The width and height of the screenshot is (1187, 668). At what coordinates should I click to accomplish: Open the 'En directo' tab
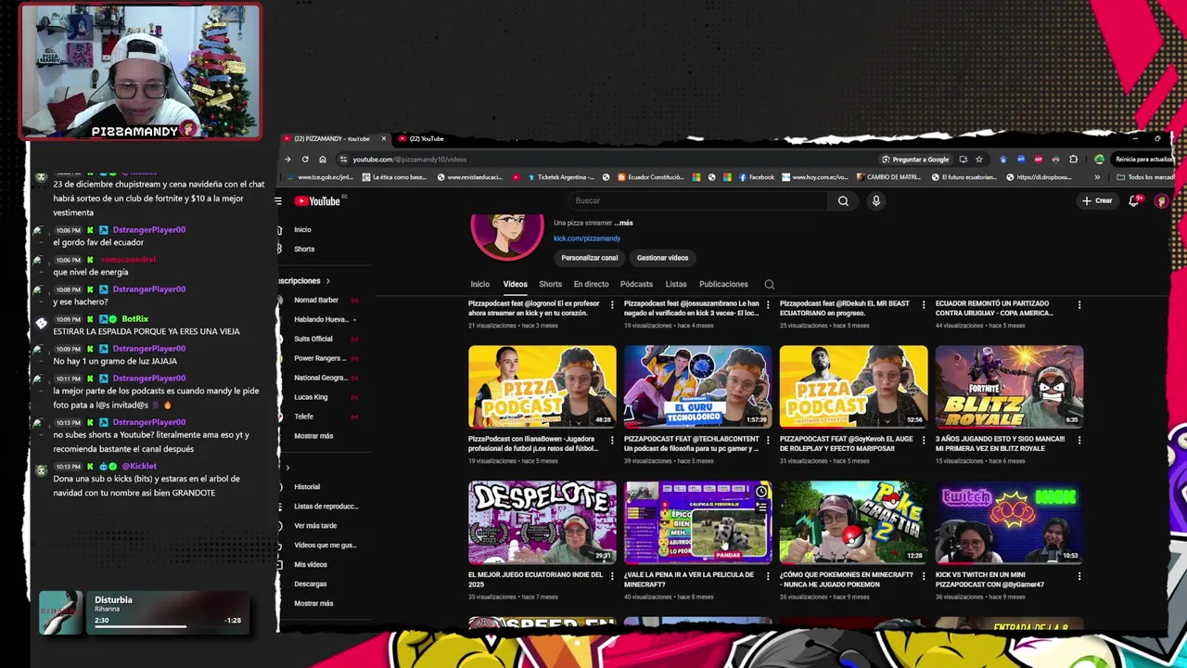click(591, 284)
